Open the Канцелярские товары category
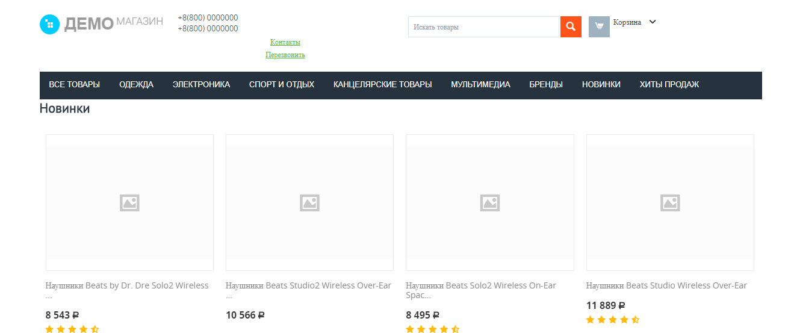This screenshot has width=788, height=333. pyautogui.click(x=383, y=85)
